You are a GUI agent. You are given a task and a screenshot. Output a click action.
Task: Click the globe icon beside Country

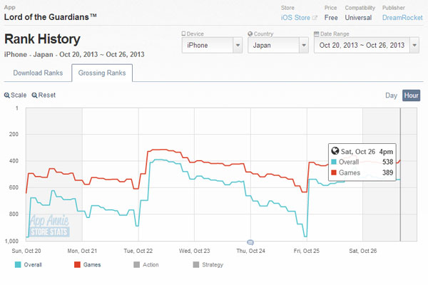click(x=250, y=33)
